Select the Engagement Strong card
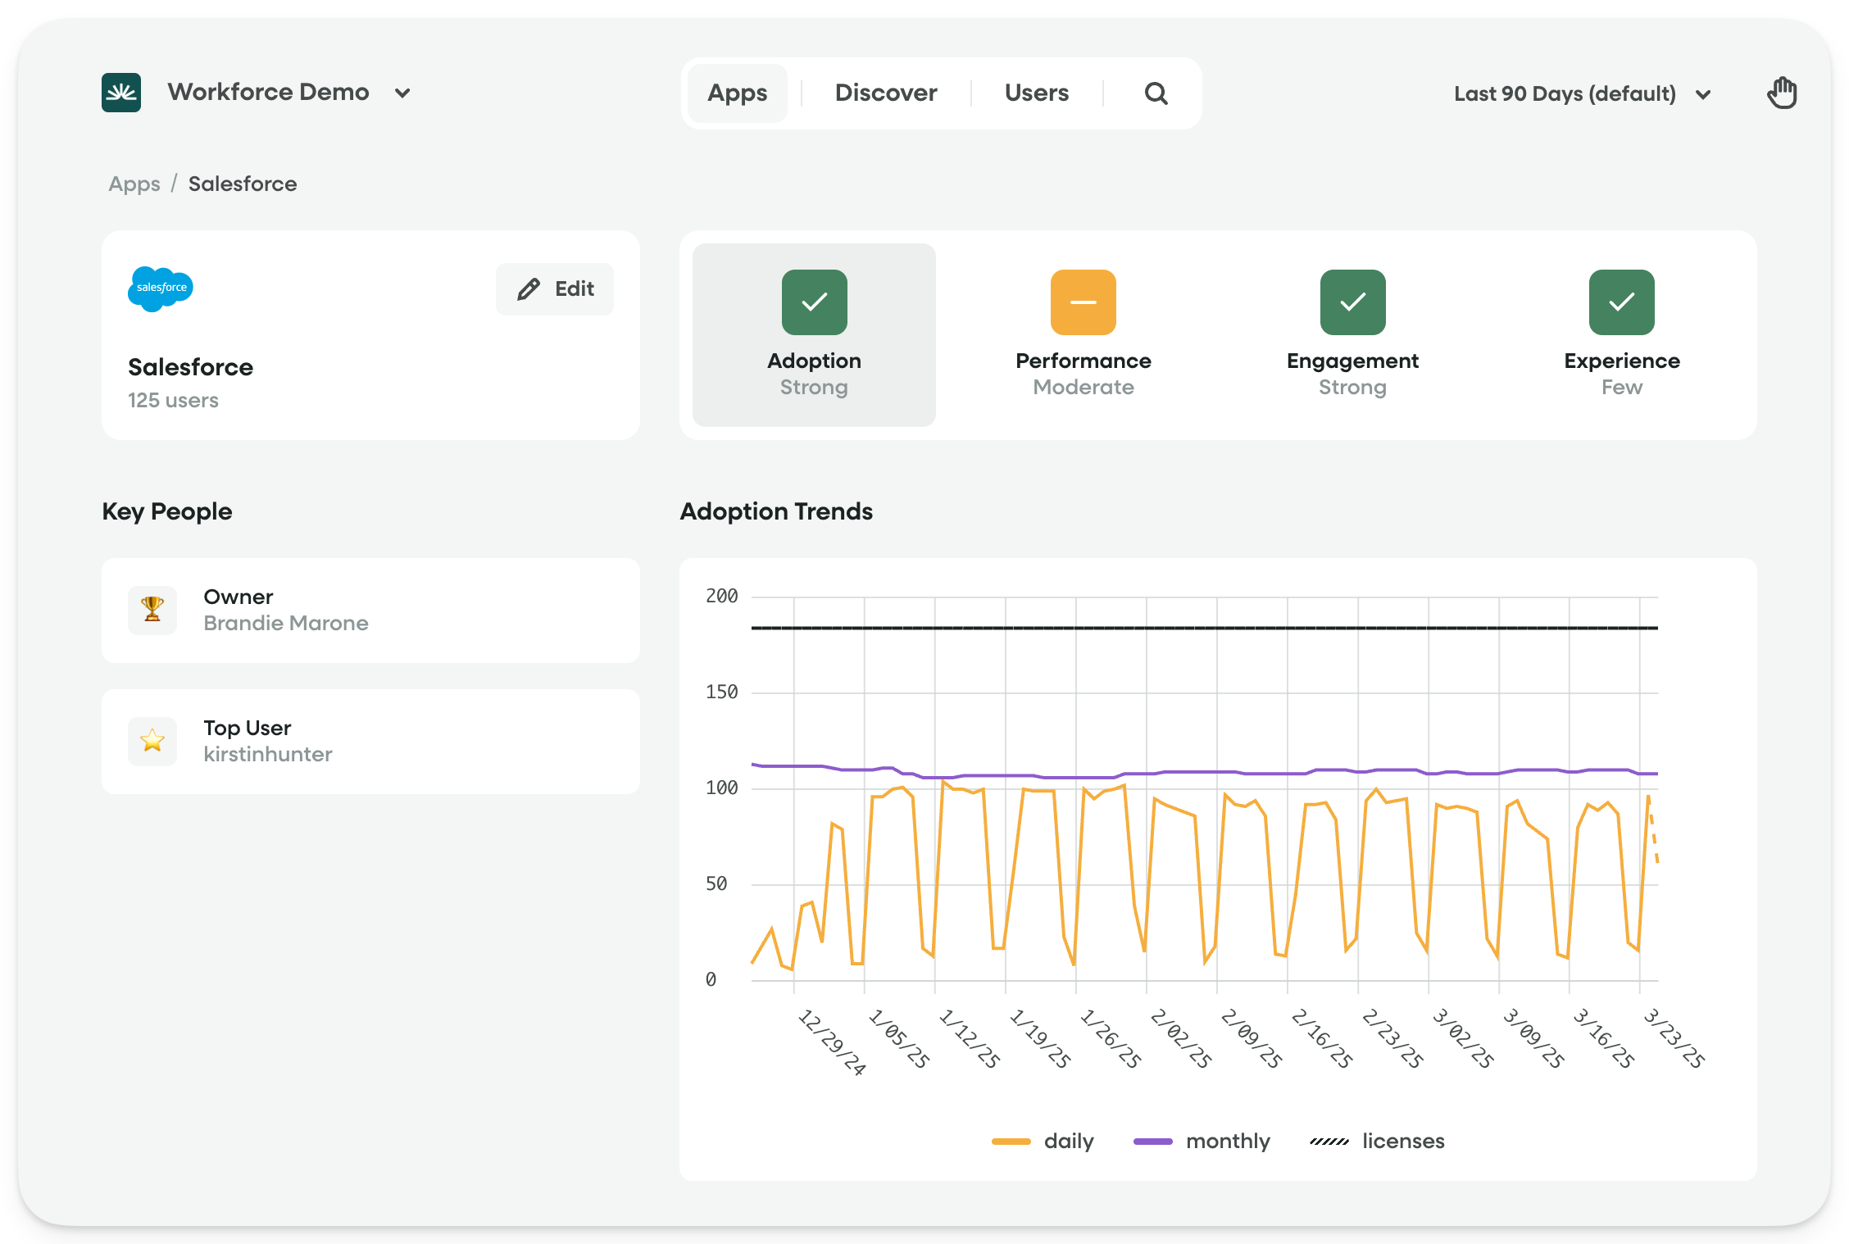The image size is (1849, 1244). pyautogui.click(x=1352, y=335)
